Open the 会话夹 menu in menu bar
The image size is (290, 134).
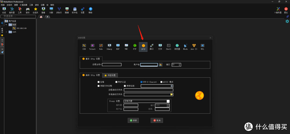9,5
